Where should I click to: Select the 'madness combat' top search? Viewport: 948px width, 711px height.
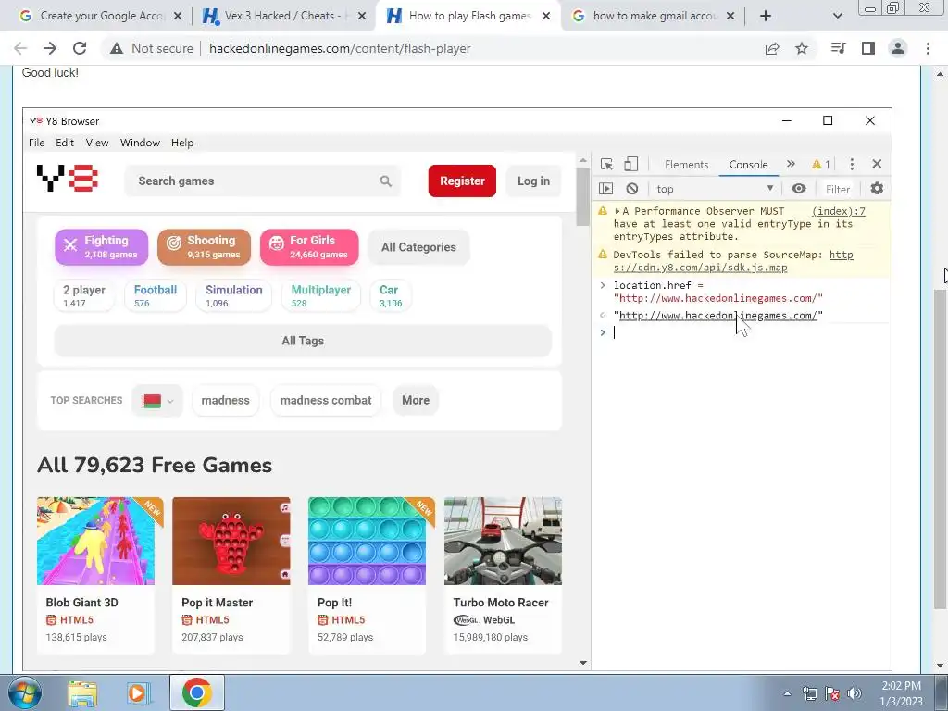pyautogui.click(x=326, y=400)
